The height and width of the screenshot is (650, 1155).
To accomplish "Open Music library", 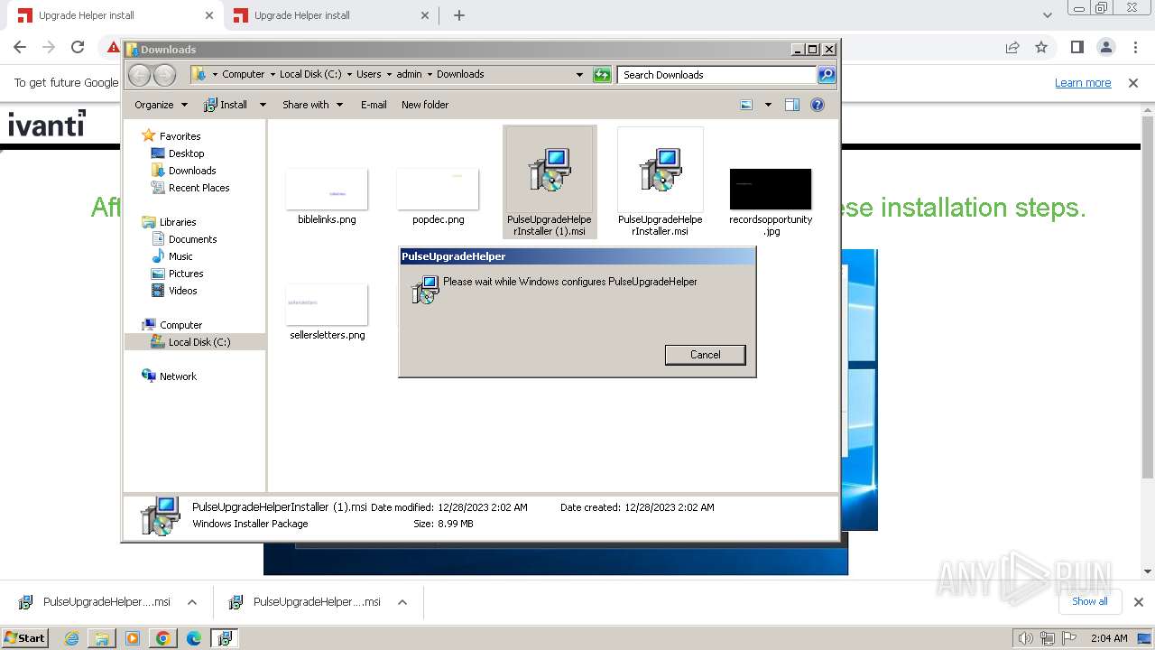I will (x=180, y=256).
